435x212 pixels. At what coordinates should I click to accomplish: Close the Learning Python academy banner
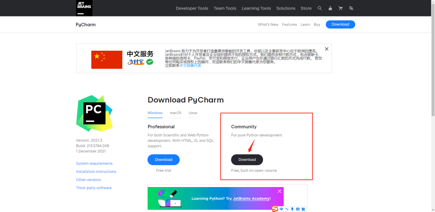pyautogui.click(x=280, y=191)
